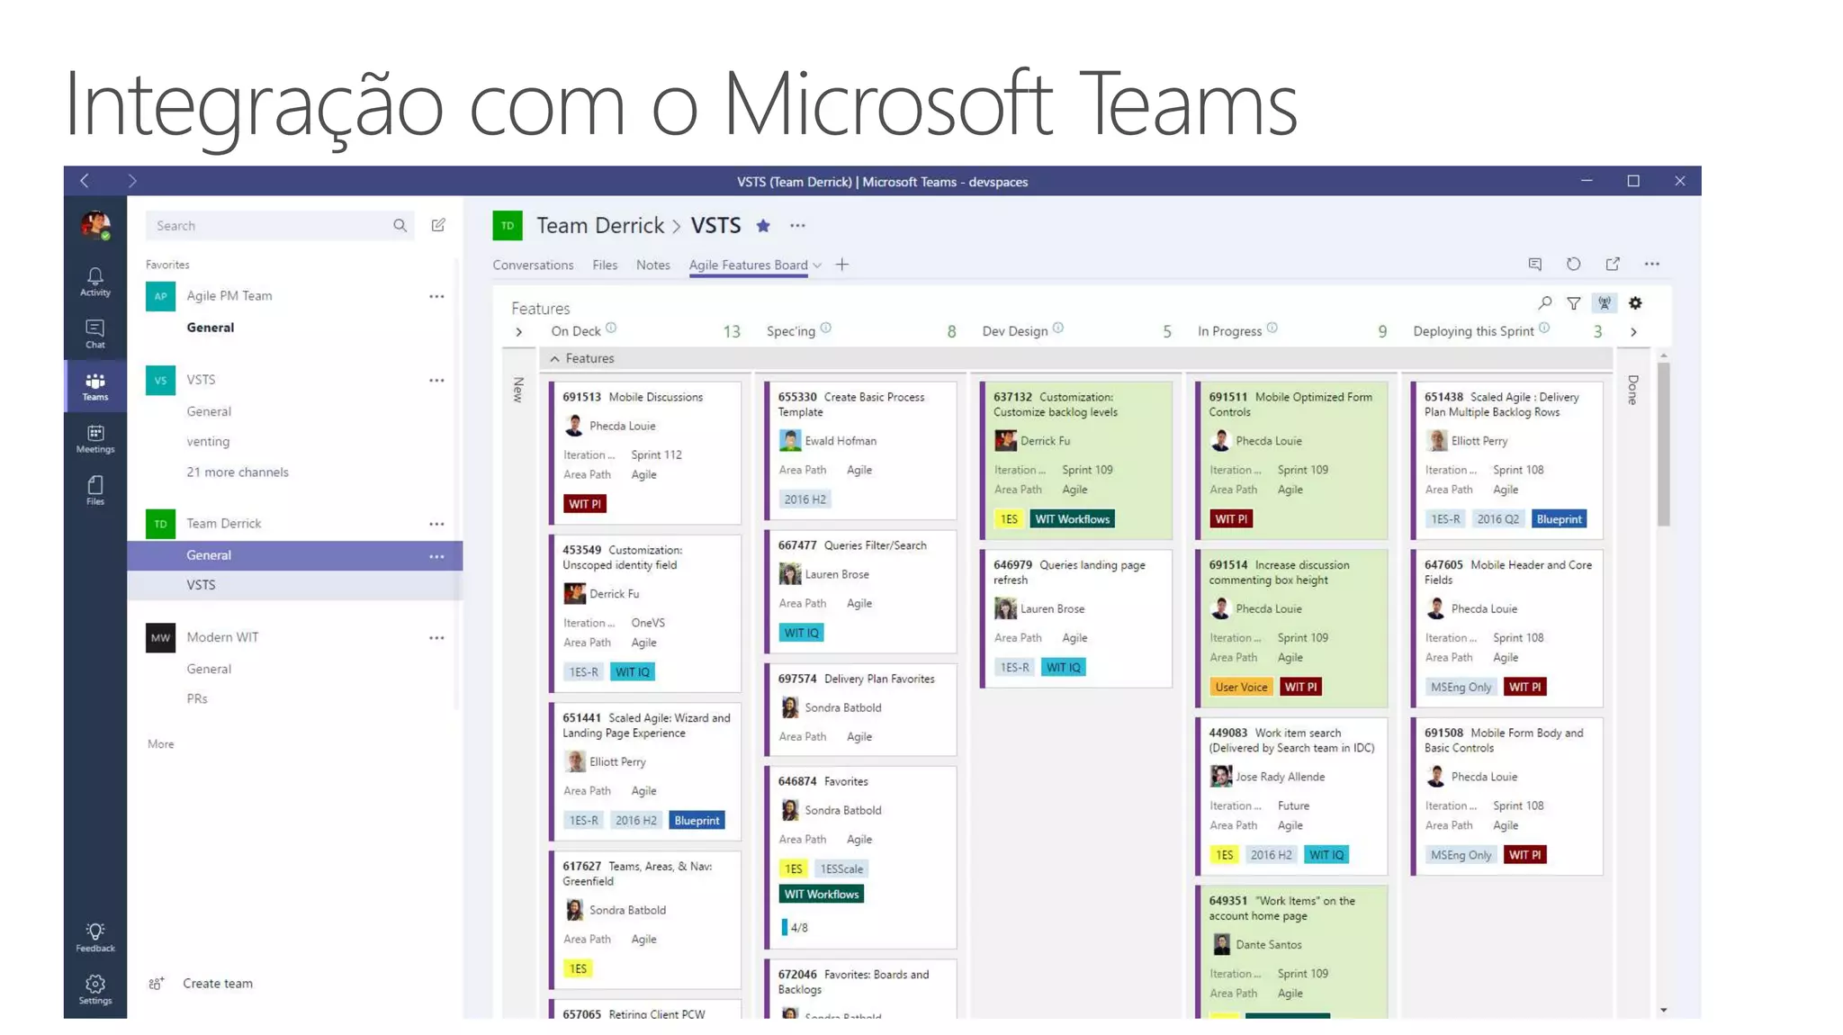Viewport: 1843px width, 1035px height.
Task: Open Agile Features Board tab dropdown arrow
Action: click(x=817, y=265)
